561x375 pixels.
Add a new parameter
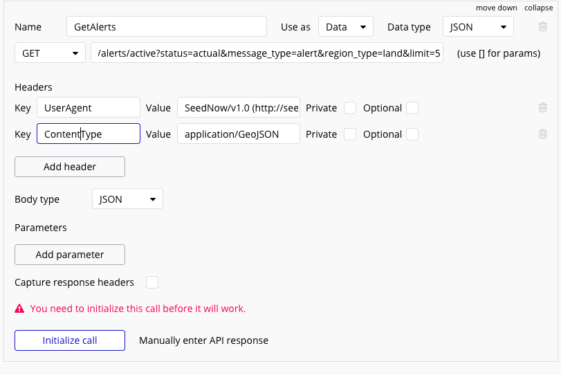70,255
